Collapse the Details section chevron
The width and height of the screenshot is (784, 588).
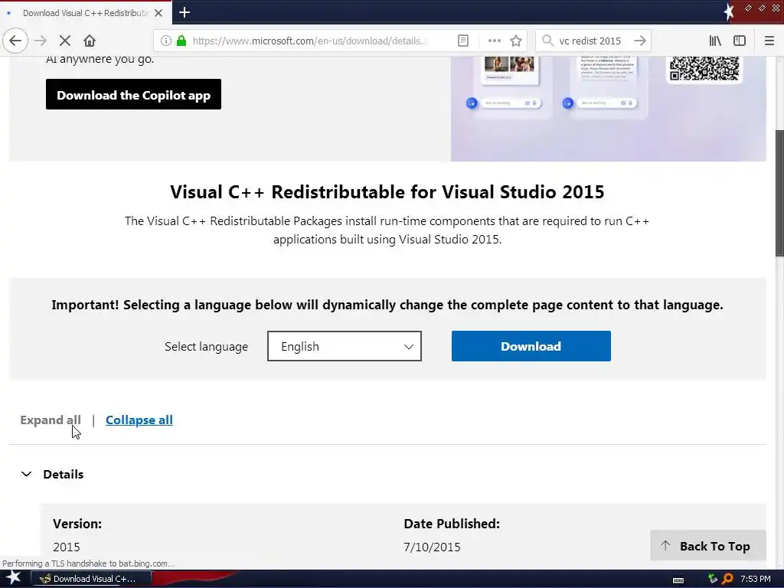pos(27,474)
